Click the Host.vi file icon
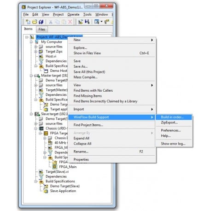211x211 pixels. click(x=41, y=56)
